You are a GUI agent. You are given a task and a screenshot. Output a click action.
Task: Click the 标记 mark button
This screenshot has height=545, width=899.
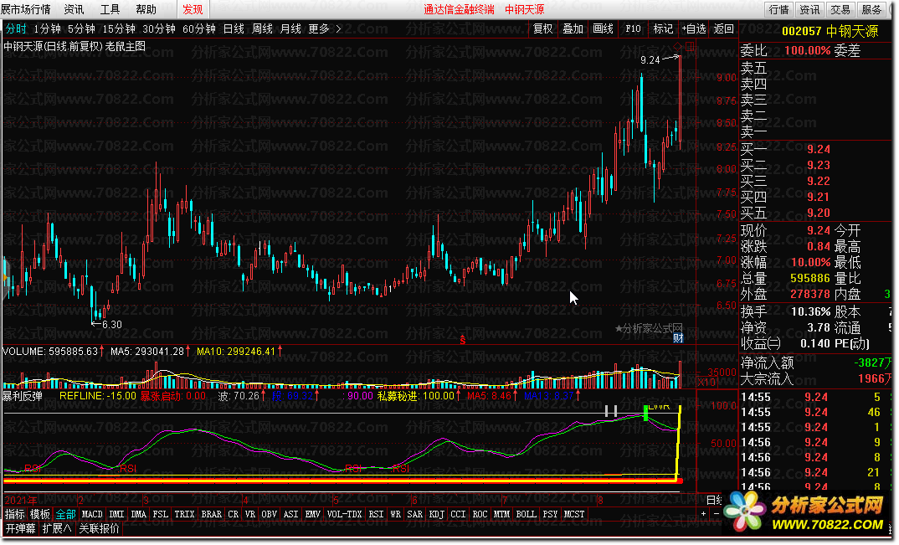point(663,28)
